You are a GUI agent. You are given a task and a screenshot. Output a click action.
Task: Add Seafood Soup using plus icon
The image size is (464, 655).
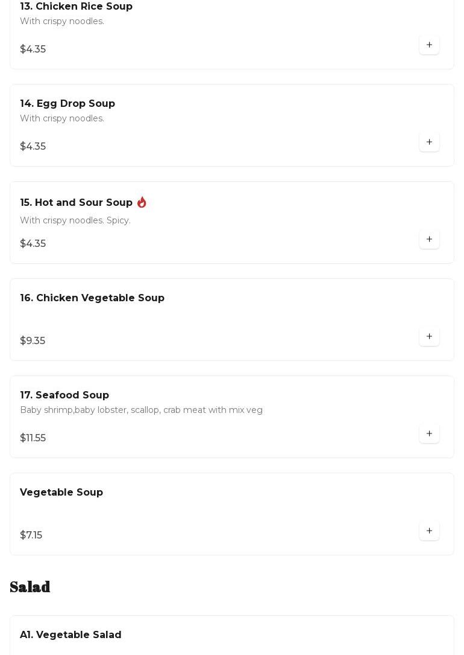[x=429, y=433]
